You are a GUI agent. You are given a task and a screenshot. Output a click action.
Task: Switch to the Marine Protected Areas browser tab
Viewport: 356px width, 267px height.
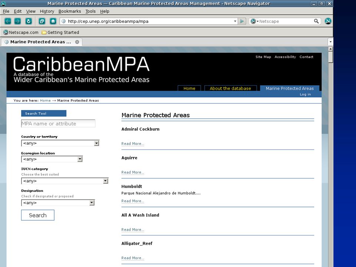(x=42, y=42)
